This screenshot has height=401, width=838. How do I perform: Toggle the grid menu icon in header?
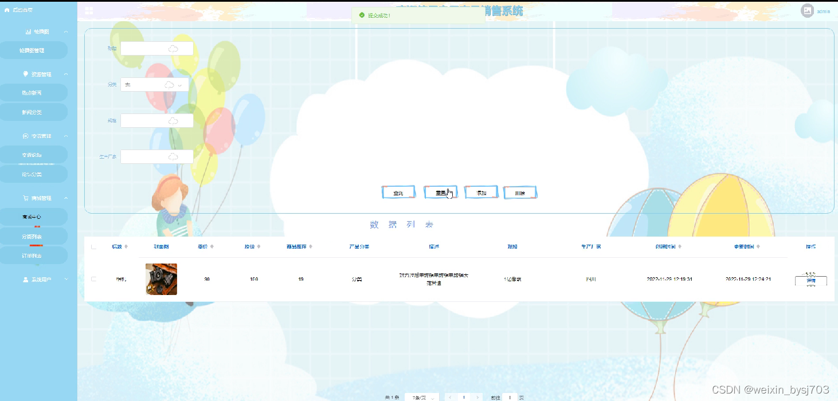pyautogui.click(x=89, y=10)
